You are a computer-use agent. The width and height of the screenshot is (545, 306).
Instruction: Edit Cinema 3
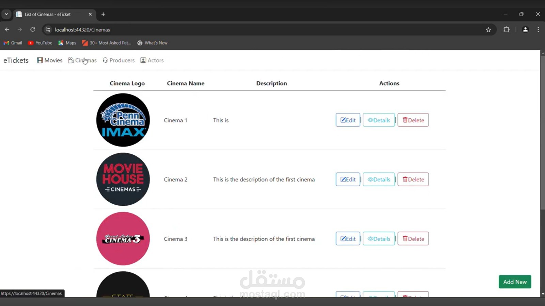348,239
